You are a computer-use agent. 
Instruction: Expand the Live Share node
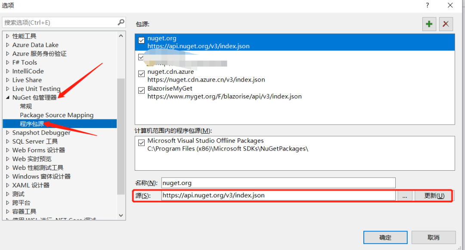pyautogui.click(x=8, y=80)
